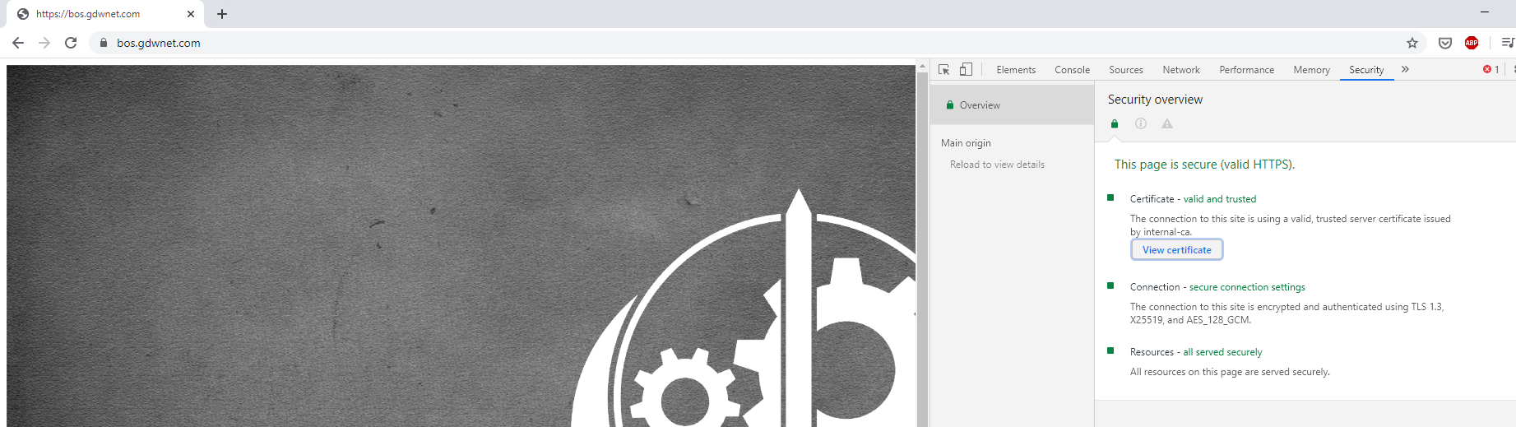Minimize the browser window
The width and height of the screenshot is (1516, 427).
(1485, 12)
